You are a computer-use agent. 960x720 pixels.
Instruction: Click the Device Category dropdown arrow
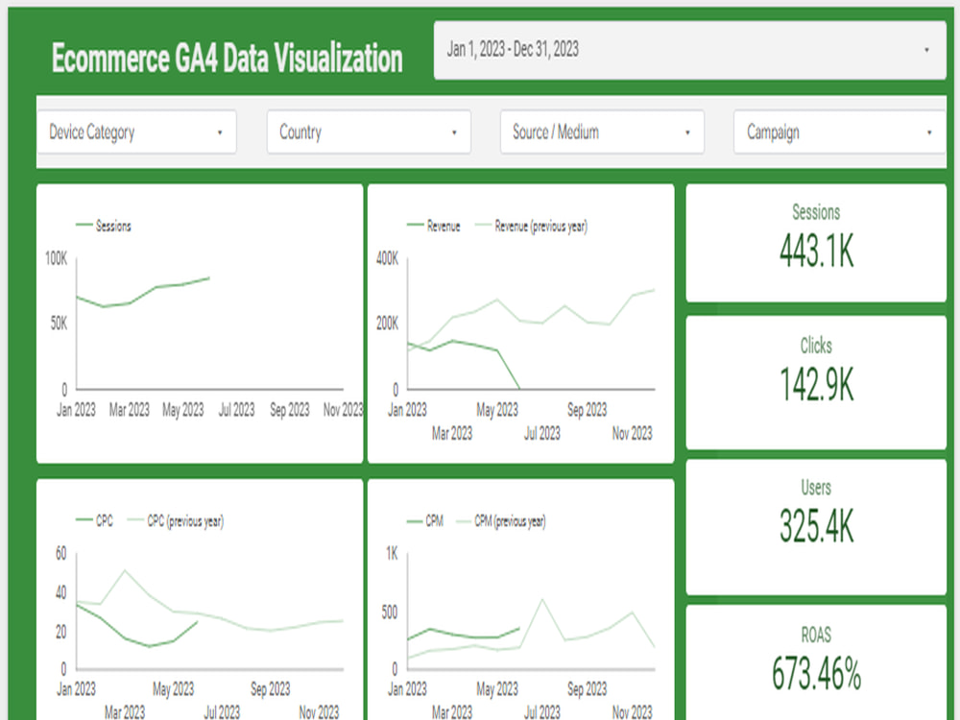click(220, 132)
